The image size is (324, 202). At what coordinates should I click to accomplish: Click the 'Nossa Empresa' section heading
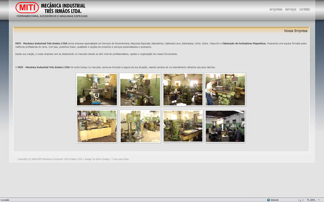click(x=295, y=31)
